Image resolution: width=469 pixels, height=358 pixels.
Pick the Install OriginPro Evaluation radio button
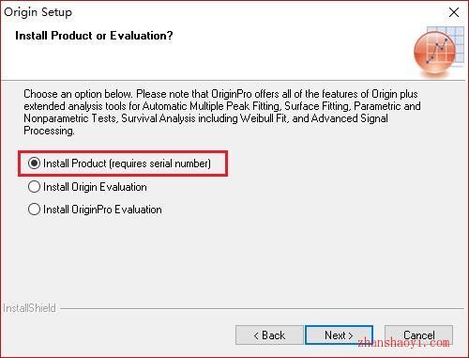tap(34, 210)
